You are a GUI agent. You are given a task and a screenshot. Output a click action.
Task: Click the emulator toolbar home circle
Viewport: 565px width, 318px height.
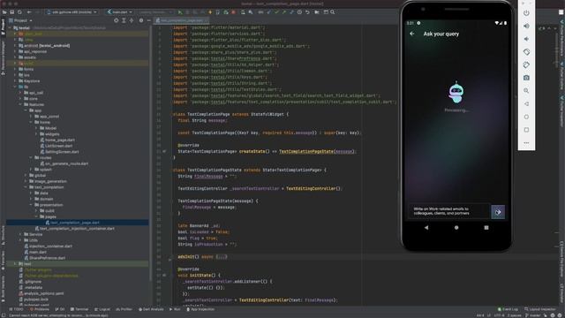tap(526, 117)
